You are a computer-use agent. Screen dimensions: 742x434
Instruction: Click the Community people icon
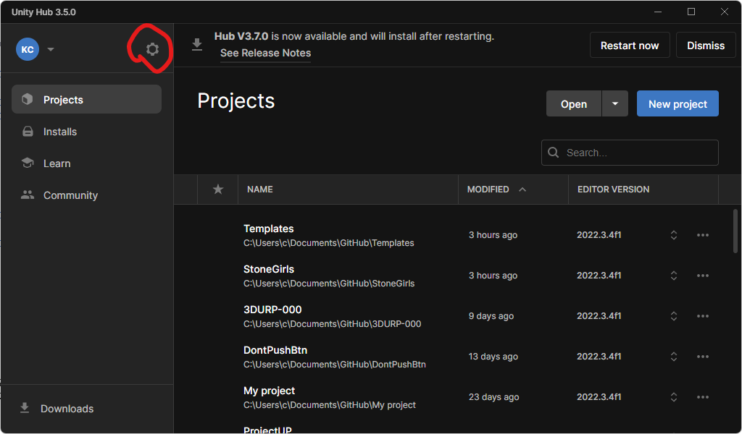click(x=28, y=195)
